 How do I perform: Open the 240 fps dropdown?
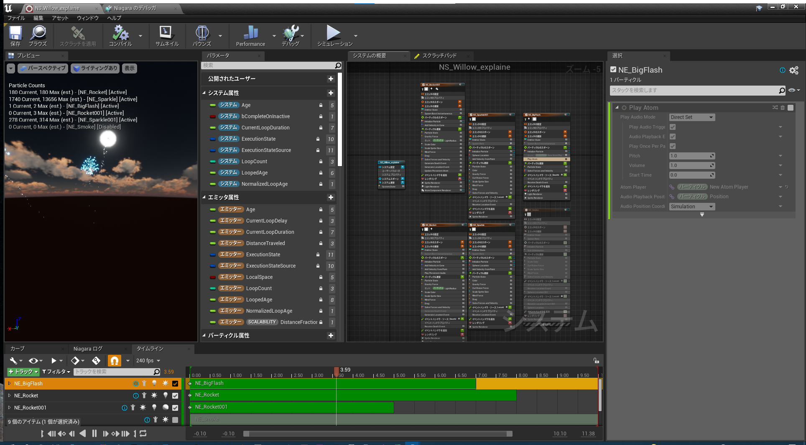click(145, 360)
